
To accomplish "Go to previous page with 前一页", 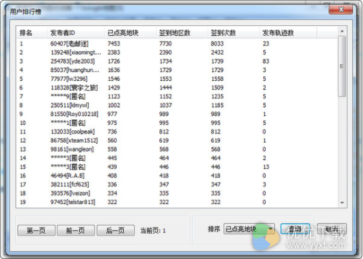I will [76, 231].
